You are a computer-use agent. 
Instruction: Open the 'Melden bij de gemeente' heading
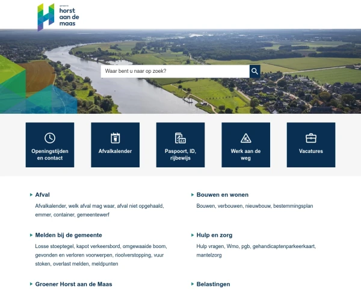click(69, 235)
